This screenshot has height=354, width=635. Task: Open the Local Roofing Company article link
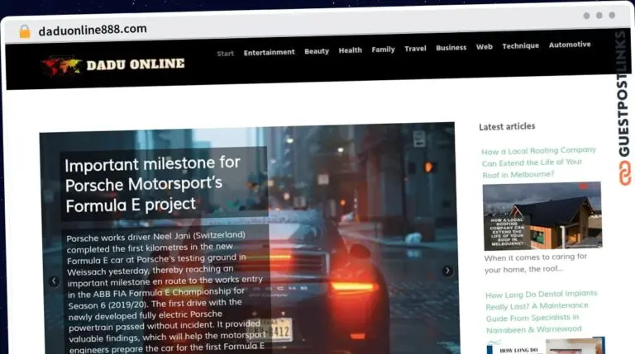tap(539, 163)
